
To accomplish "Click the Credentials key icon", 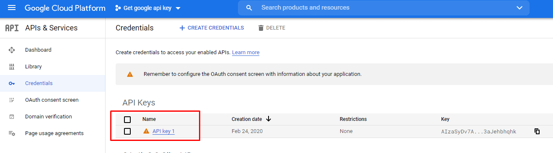I will tap(12, 83).
